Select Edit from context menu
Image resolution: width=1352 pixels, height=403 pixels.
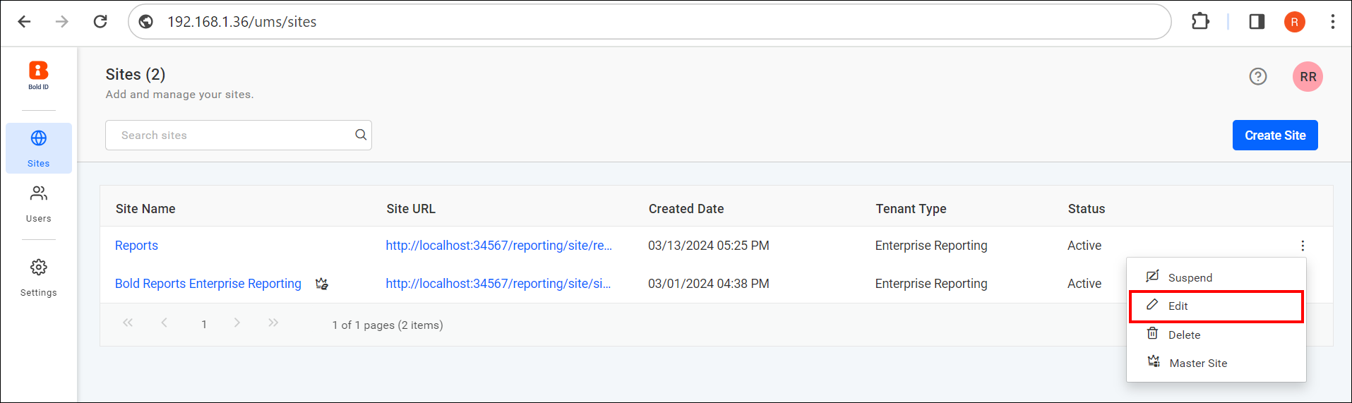coord(1216,306)
